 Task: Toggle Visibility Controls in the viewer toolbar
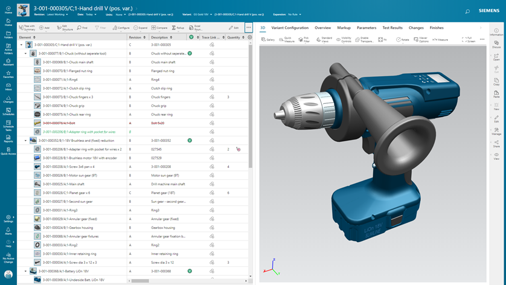(x=344, y=39)
